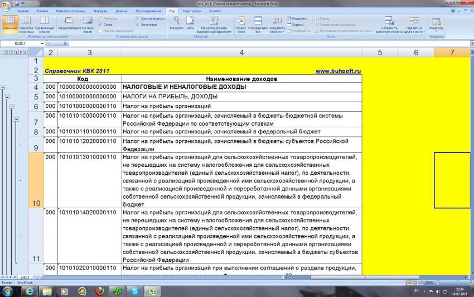Open the Name Box dropdown arrow
Viewport: 474px width, 297px height.
click(42, 43)
